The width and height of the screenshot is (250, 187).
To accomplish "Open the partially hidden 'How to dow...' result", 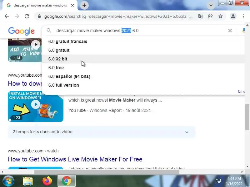I will tap(25, 84).
